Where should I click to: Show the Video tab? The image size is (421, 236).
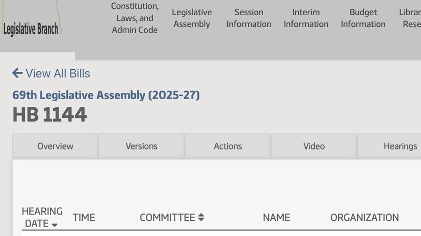click(x=314, y=146)
